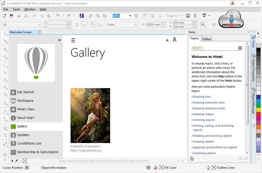Visit the oglushevich.ru link

pyautogui.click(x=86, y=150)
